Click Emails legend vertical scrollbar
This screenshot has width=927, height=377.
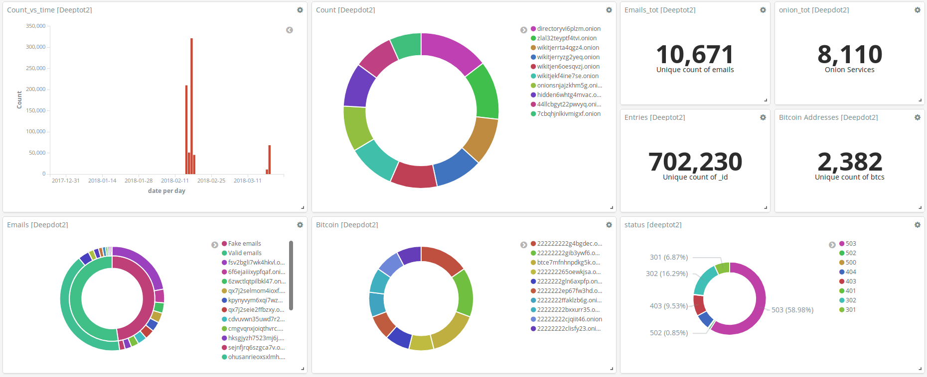pyautogui.click(x=291, y=276)
